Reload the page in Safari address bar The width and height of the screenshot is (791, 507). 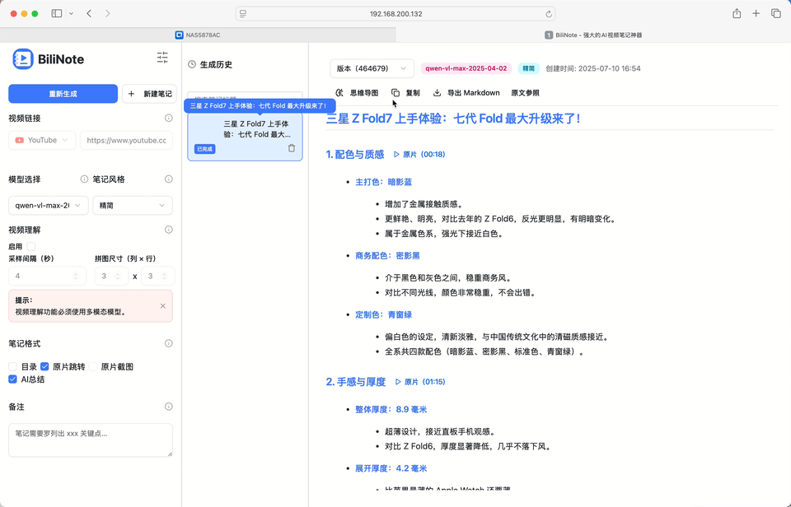pos(549,14)
